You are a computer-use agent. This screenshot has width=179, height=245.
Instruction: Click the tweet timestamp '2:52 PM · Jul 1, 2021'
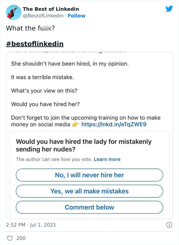tap(31, 224)
